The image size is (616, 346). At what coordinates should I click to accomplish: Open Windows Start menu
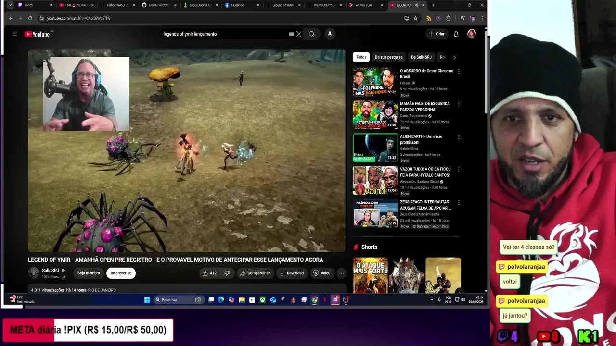pyautogui.click(x=147, y=300)
